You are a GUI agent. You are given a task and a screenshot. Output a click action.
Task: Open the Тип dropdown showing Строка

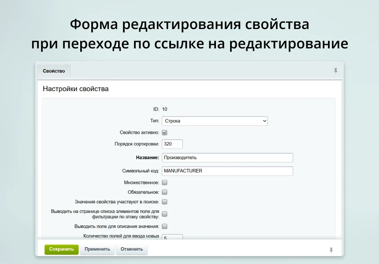[x=215, y=121]
